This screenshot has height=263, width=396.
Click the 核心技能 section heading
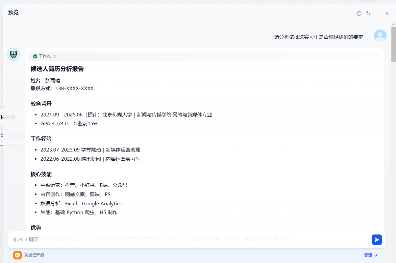tap(41, 174)
